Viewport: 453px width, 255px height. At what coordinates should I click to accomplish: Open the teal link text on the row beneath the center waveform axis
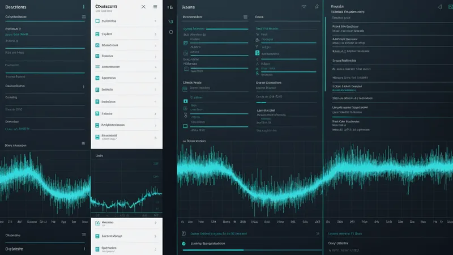click(x=219, y=233)
